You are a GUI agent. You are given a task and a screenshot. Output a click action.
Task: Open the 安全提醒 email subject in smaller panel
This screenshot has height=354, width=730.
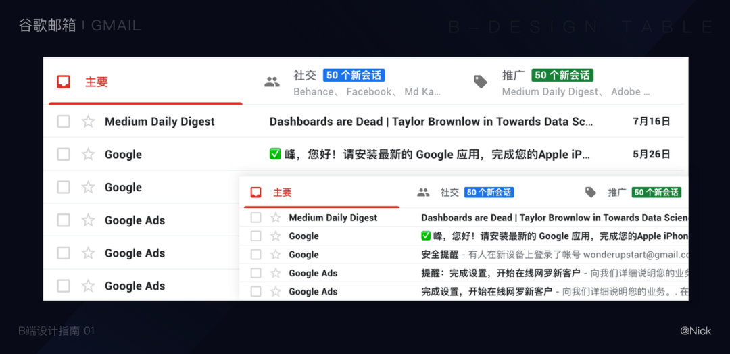click(440, 255)
